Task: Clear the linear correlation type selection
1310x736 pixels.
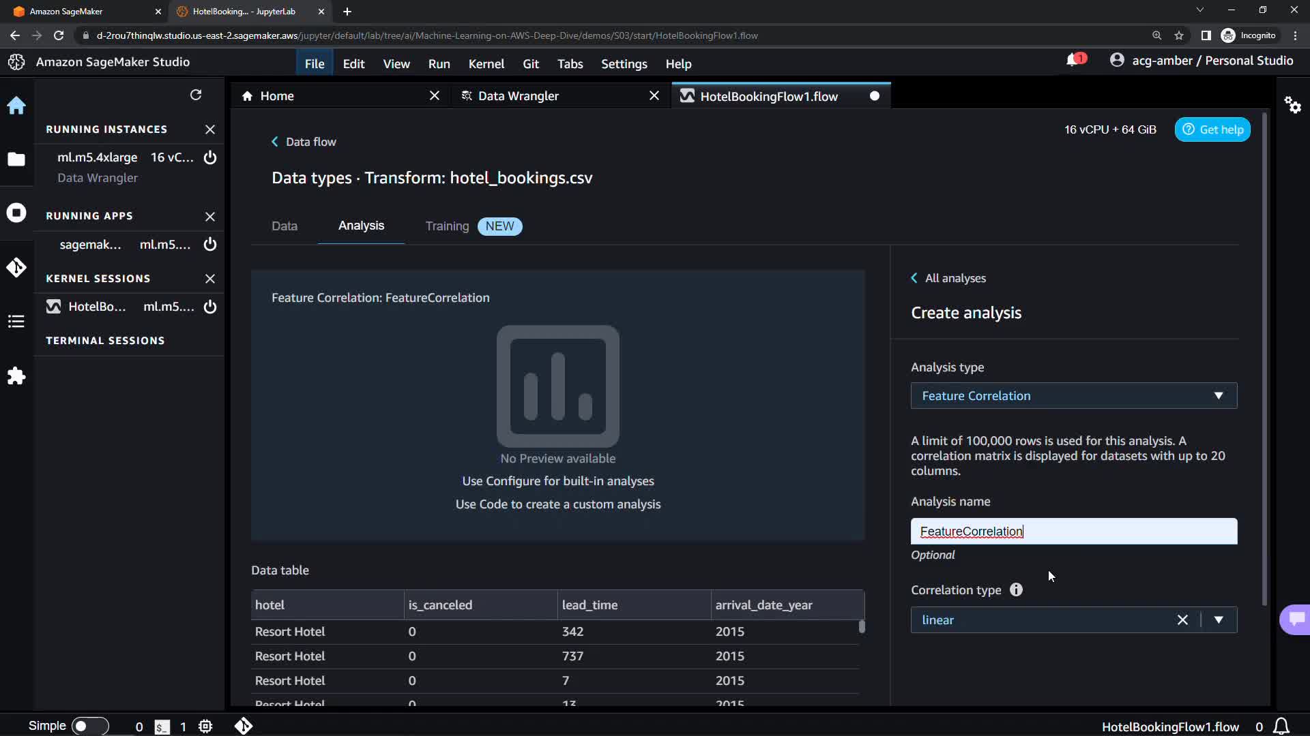Action: [x=1182, y=620]
